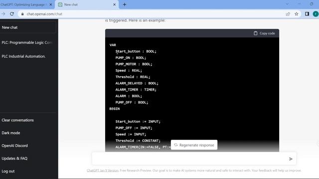The width and height of the screenshot is (319, 179).
Task: Click the Copy code button
Action: coord(264,33)
